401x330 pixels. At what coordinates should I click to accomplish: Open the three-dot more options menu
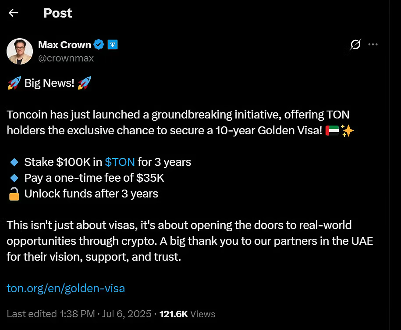click(x=373, y=44)
